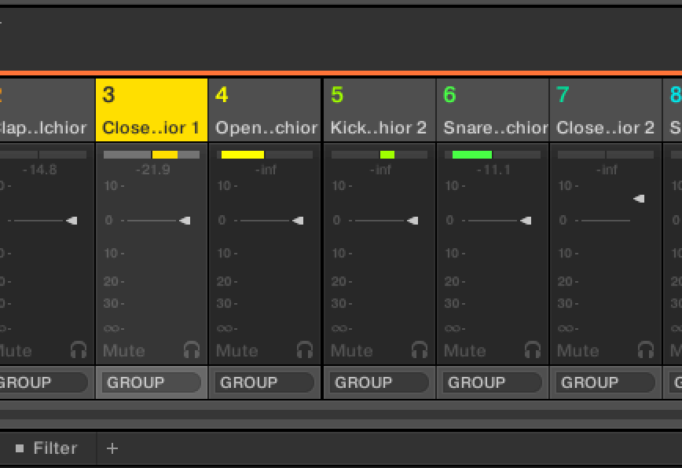Select channel 4 Open..chior header
The width and height of the screenshot is (682, 468).
(266, 111)
